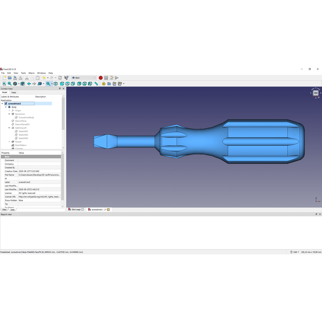322x322 pixels.
Task: Select Sketch002 in the model tree
Action: 23,135
